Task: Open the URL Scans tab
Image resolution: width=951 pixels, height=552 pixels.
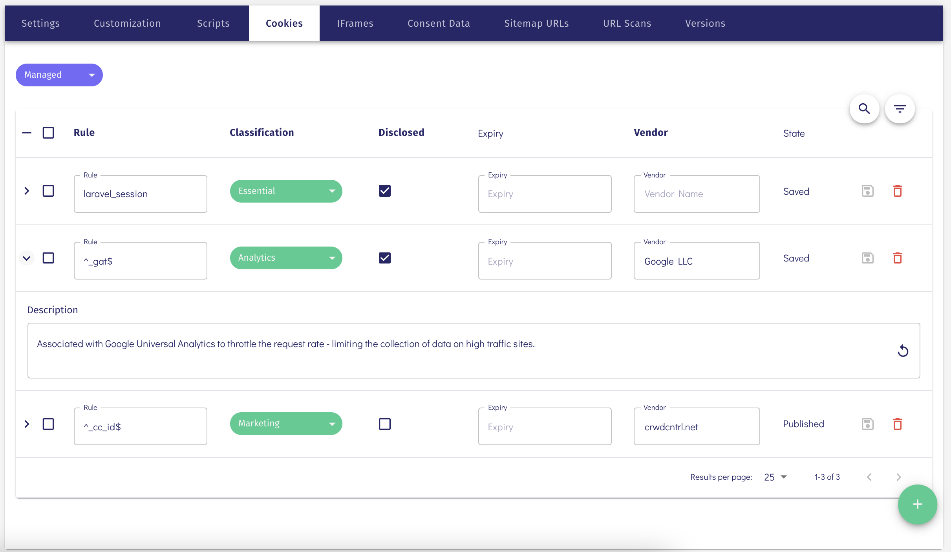Action: coord(627,23)
